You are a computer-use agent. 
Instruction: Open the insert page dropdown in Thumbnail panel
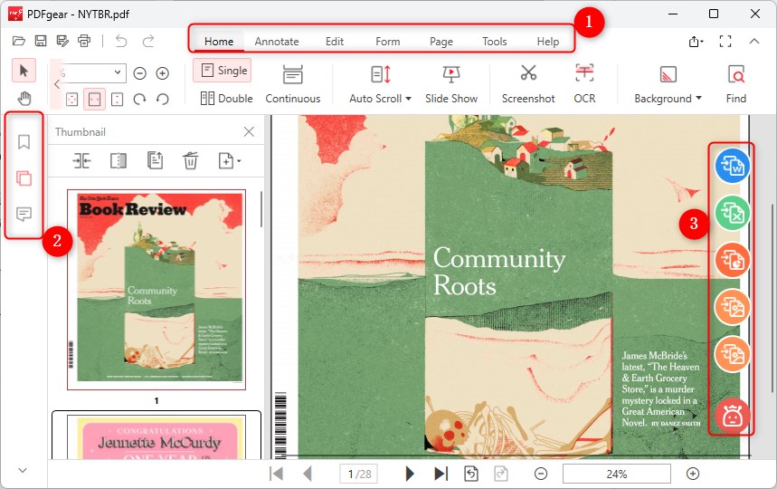[x=230, y=160]
